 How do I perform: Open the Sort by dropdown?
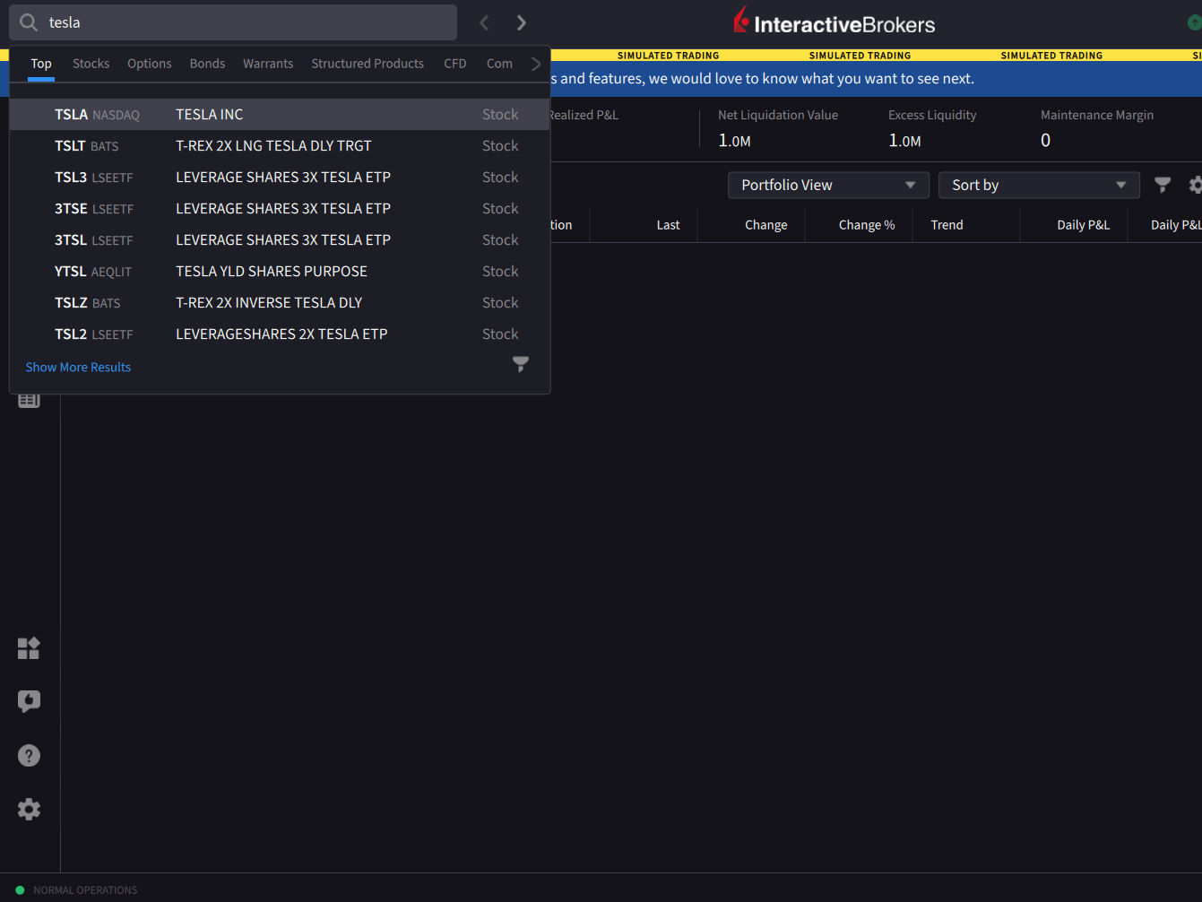pos(1038,185)
